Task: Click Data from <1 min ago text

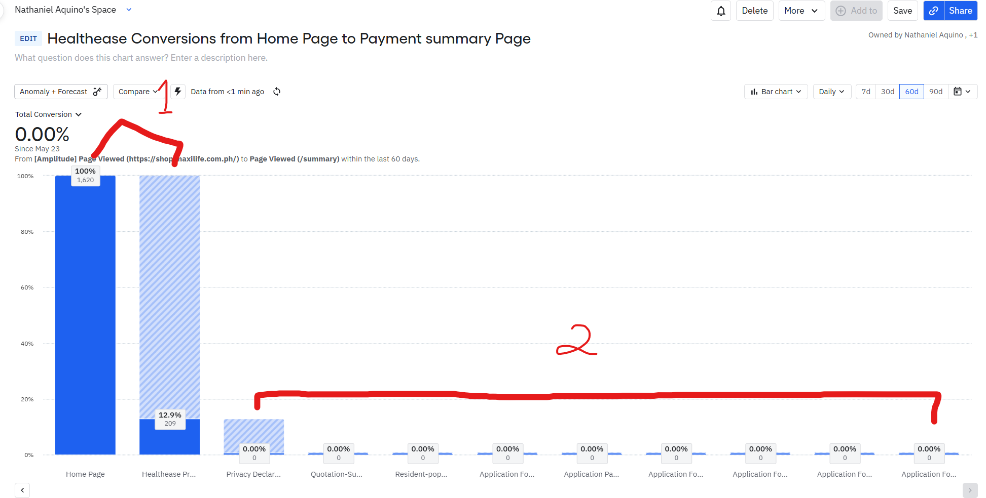Action: click(x=228, y=92)
